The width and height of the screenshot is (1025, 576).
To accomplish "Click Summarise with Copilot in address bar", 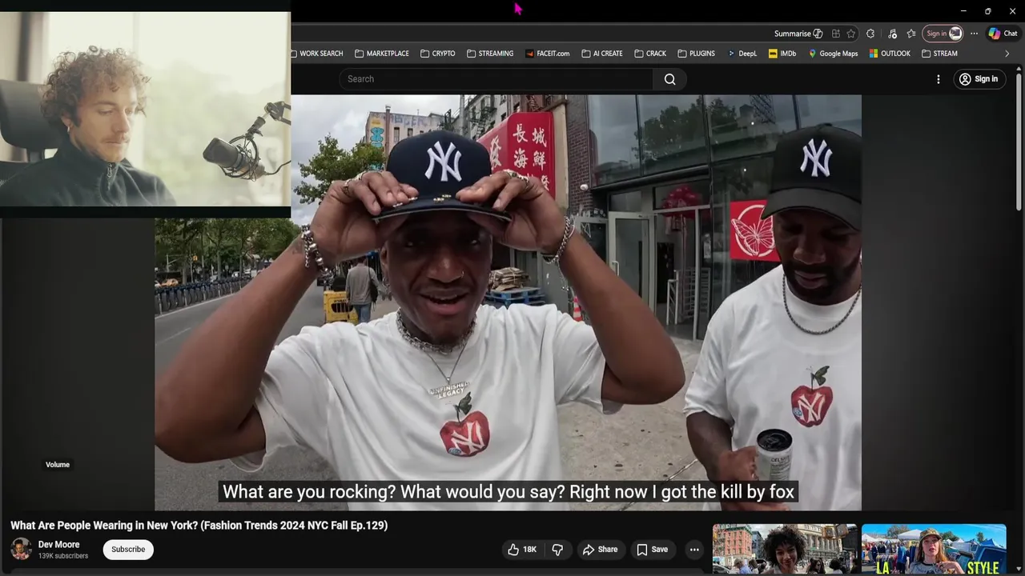I will click(798, 34).
